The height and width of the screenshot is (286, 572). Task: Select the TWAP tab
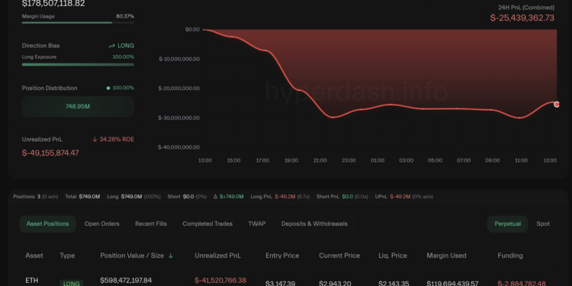click(x=257, y=224)
